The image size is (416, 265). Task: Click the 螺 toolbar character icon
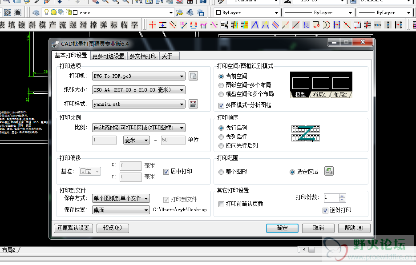click(73, 25)
